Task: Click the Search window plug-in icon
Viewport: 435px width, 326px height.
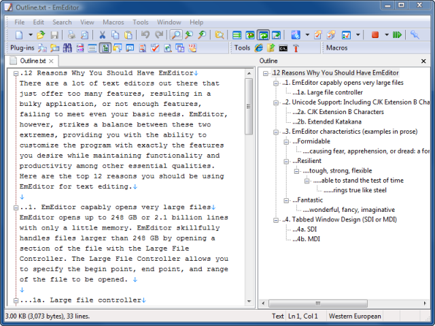Action: point(130,48)
